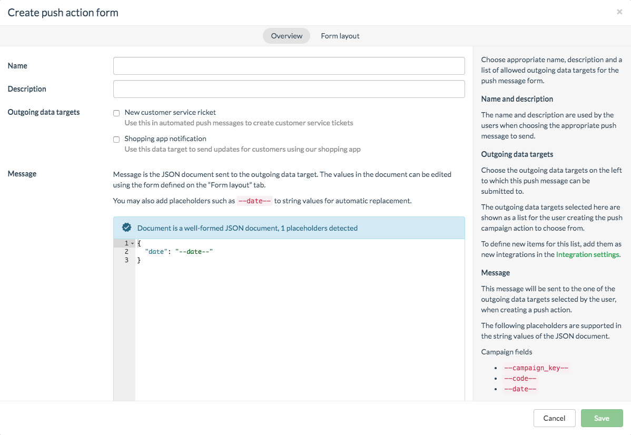Collapse the JSON fold arrow on line 1
631x435 pixels.
[x=132, y=243]
